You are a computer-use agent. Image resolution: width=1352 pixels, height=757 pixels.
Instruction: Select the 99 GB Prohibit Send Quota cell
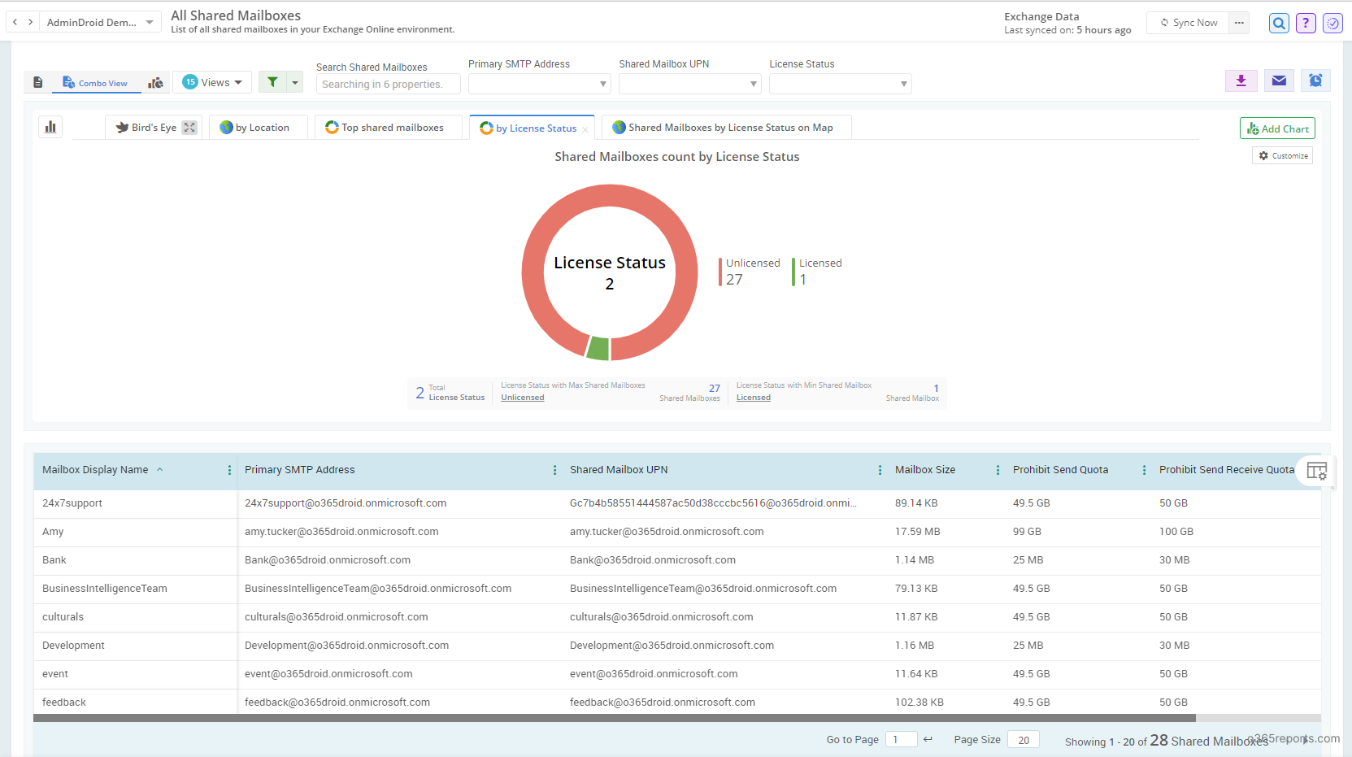(1078, 532)
